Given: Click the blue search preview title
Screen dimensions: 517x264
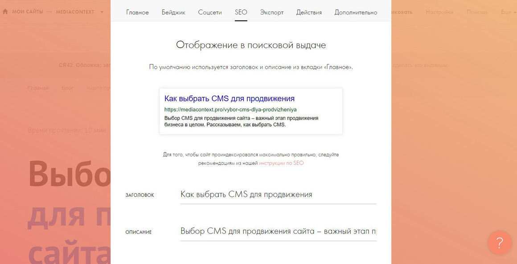Looking at the screenshot, I should click(x=230, y=99).
